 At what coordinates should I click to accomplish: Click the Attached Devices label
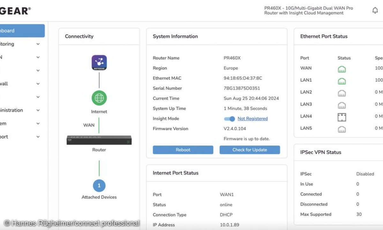pyautogui.click(x=99, y=197)
